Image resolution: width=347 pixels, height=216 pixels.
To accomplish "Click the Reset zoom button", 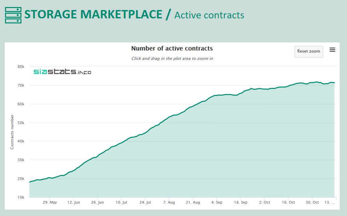I will pyautogui.click(x=308, y=51).
